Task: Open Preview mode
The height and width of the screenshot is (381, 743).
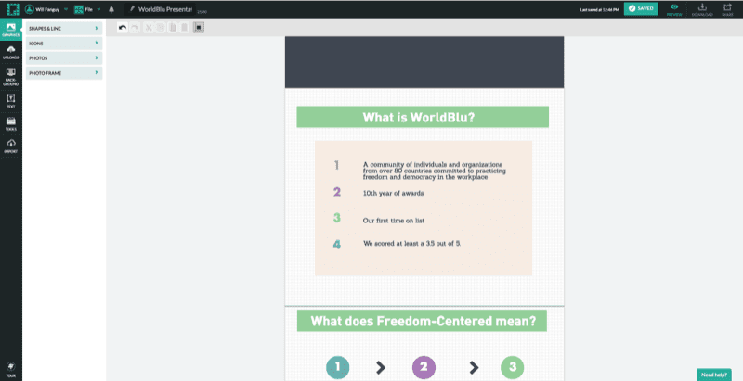Action: [x=674, y=8]
